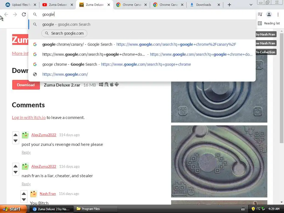Screen dimensions: 284x213
Task: Upvote the liar, cheater comment
Action: click(x=16, y=166)
